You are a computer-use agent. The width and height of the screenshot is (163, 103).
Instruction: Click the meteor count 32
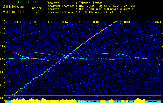point(38,12)
